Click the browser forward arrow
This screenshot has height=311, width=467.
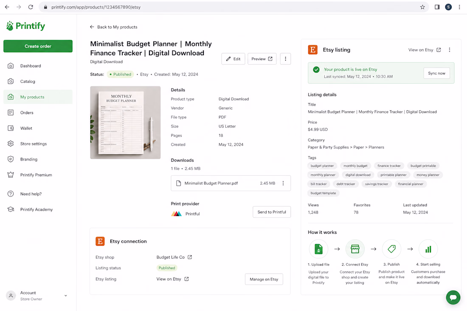tap(18, 7)
